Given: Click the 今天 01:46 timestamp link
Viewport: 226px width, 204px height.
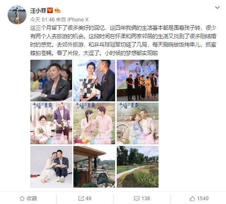Looking at the screenshot, I should [x=43, y=20].
